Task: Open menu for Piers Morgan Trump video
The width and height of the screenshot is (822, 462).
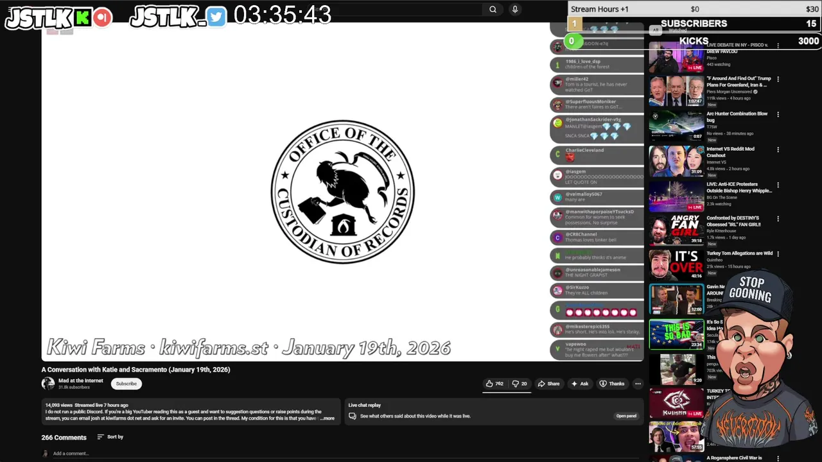Action: 778,80
